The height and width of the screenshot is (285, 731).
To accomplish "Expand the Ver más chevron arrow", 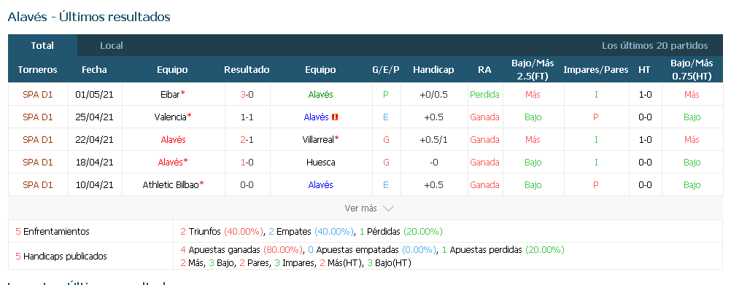I will coord(388,208).
